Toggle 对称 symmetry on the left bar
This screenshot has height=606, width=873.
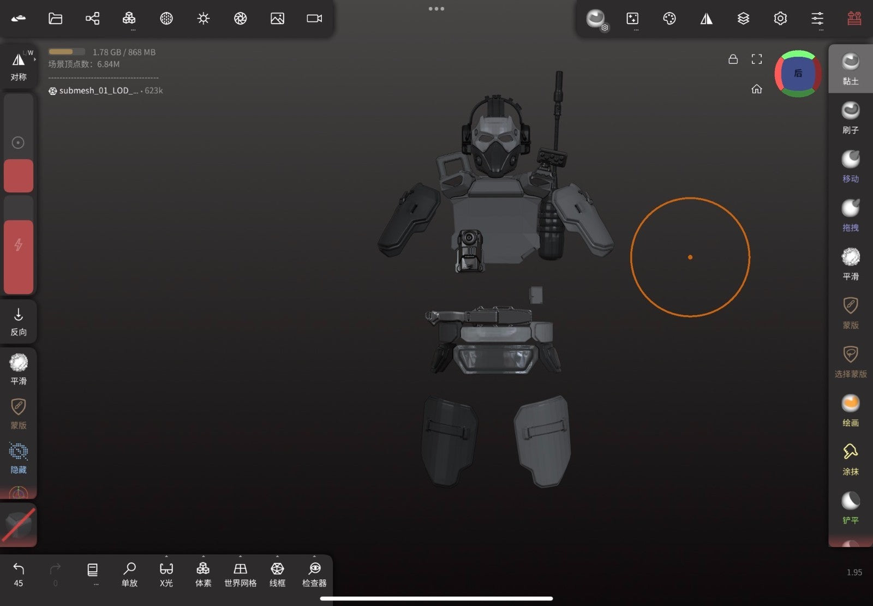[x=19, y=65]
